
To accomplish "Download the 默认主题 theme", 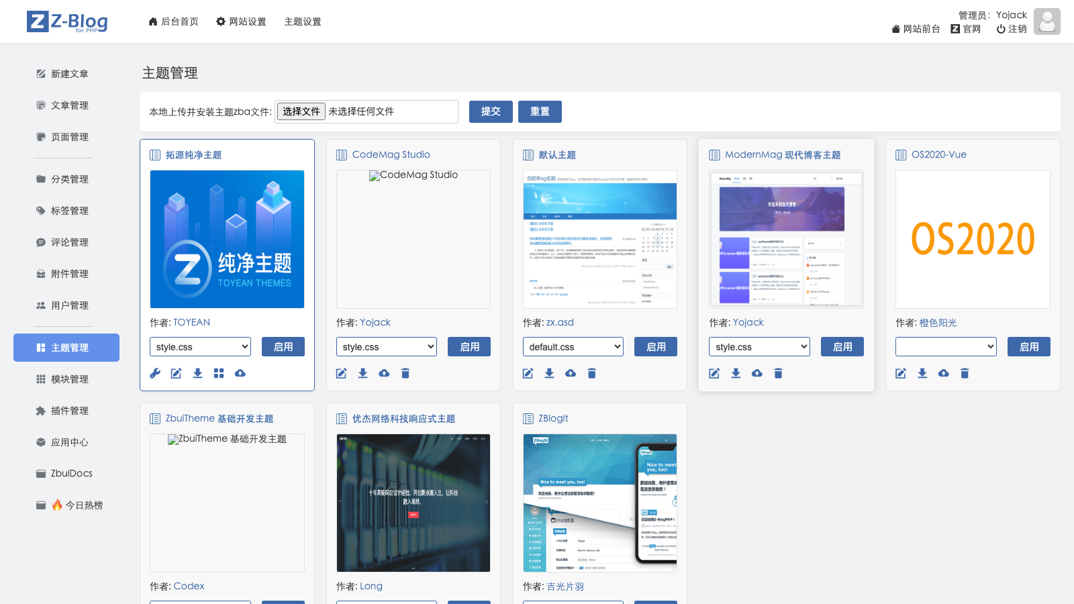I will 549,373.
